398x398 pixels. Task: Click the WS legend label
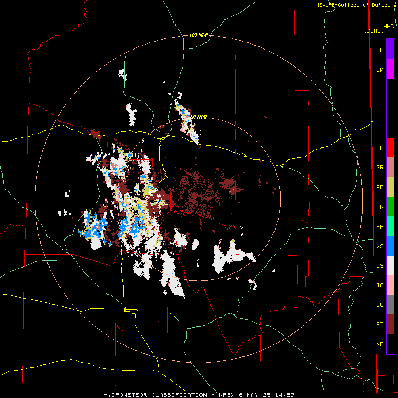point(379,246)
